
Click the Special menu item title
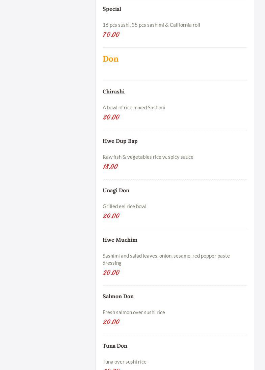112,9
